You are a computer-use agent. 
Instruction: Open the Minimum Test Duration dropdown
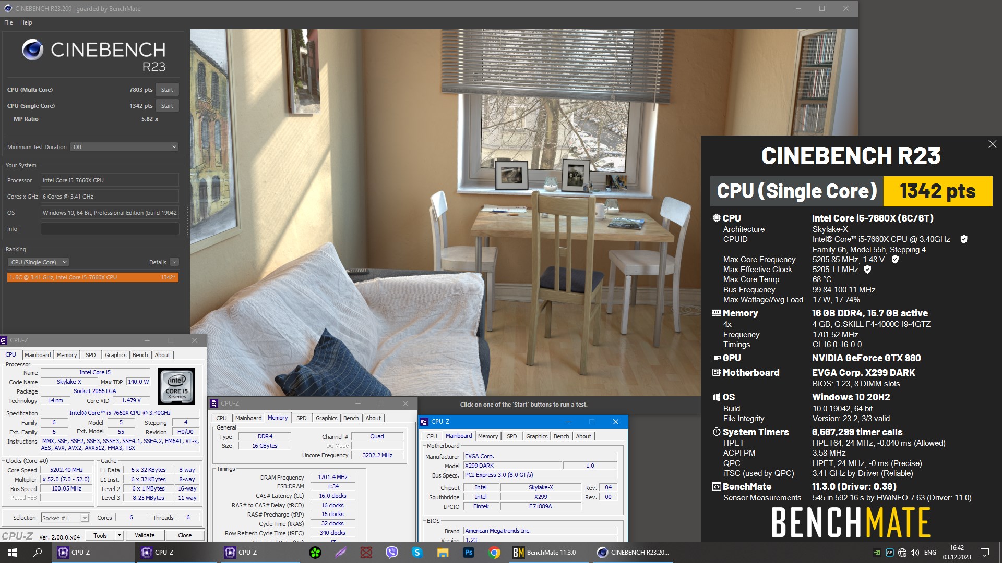125,147
